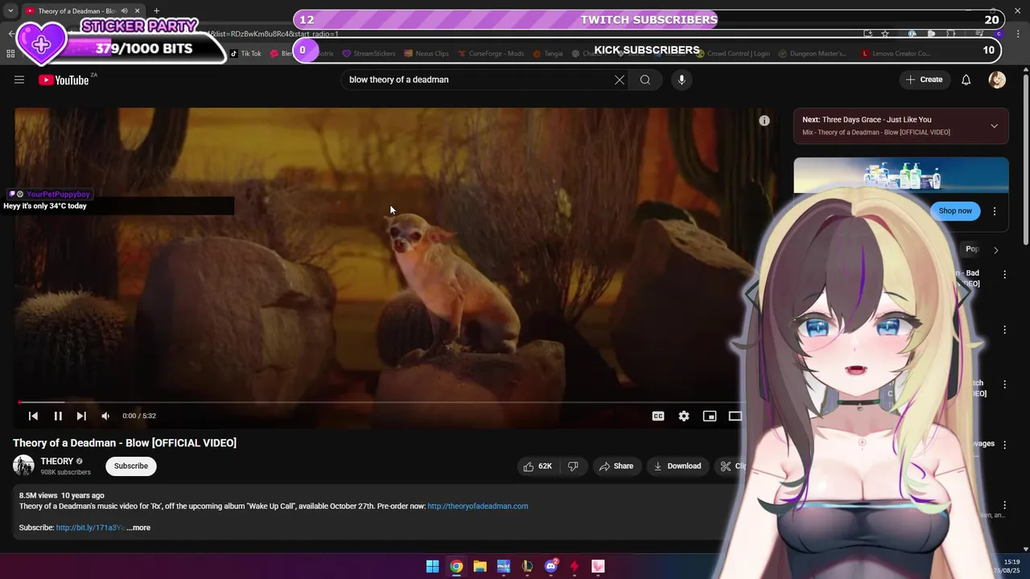The width and height of the screenshot is (1030, 579).
Task: Open player settings gear
Action: 684,416
